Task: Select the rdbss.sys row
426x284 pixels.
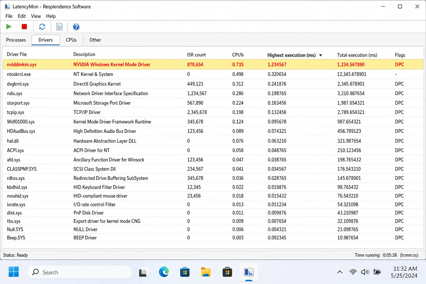Action: (x=213, y=178)
